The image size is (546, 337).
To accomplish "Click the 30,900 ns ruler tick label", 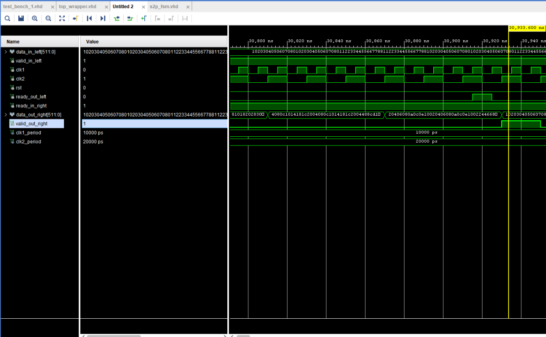I will point(456,41).
